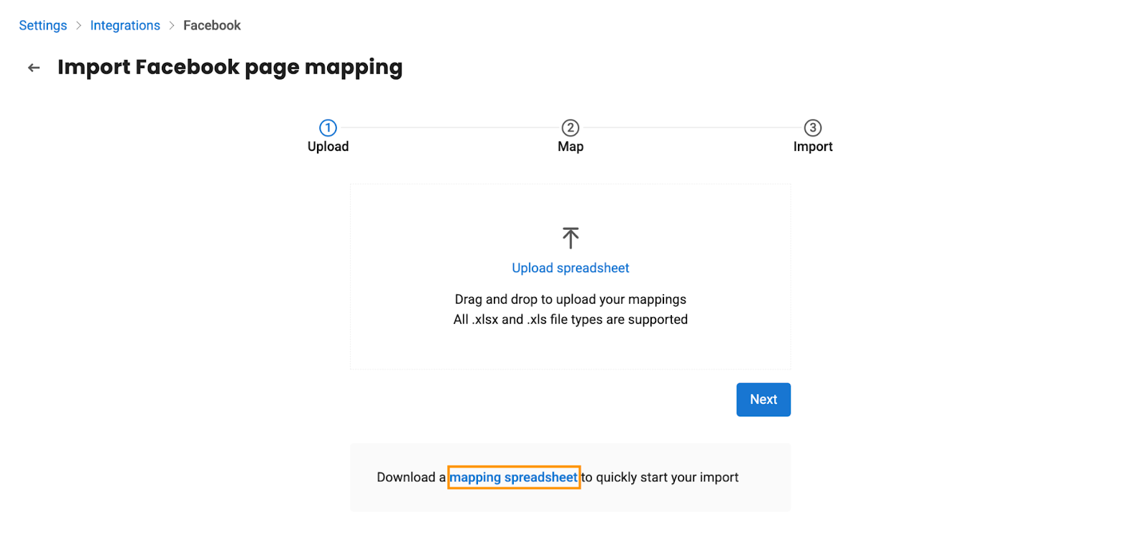Open Integrations breadcrumb link
Image resolution: width=1145 pixels, height=550 pixels.
125,26
